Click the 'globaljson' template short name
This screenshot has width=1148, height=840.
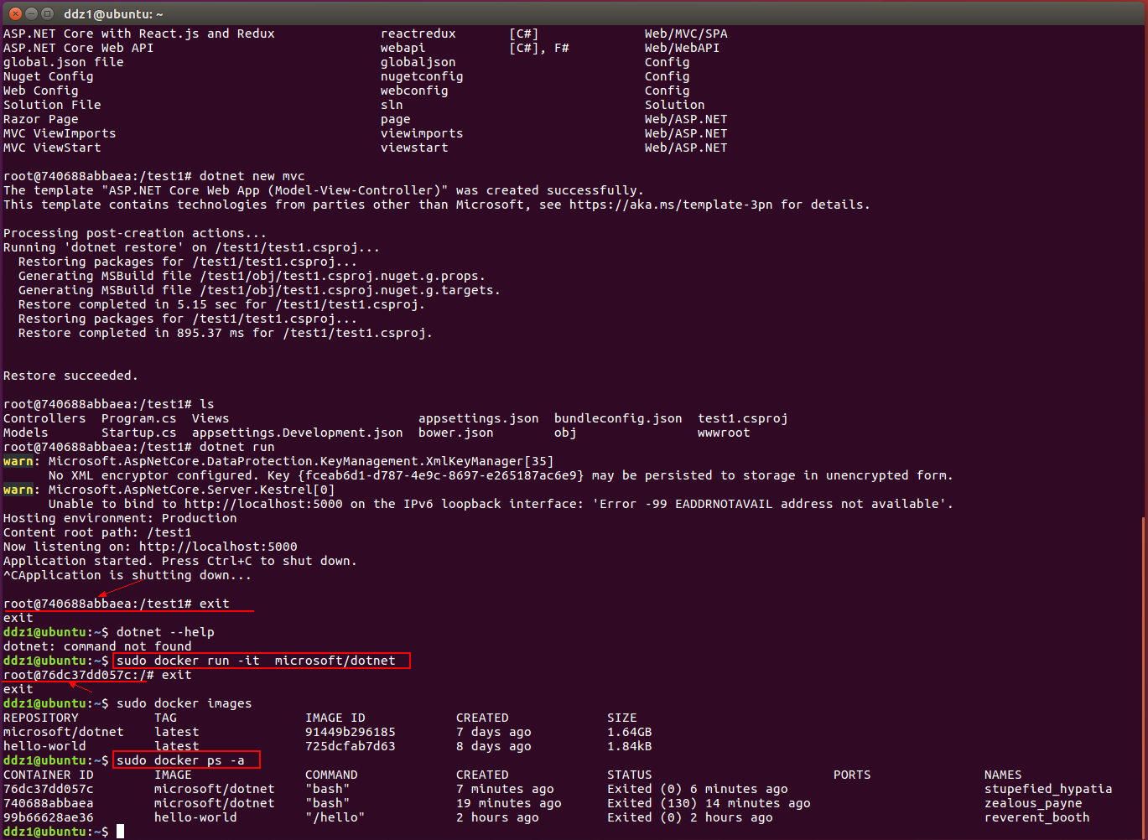[418, 62]
